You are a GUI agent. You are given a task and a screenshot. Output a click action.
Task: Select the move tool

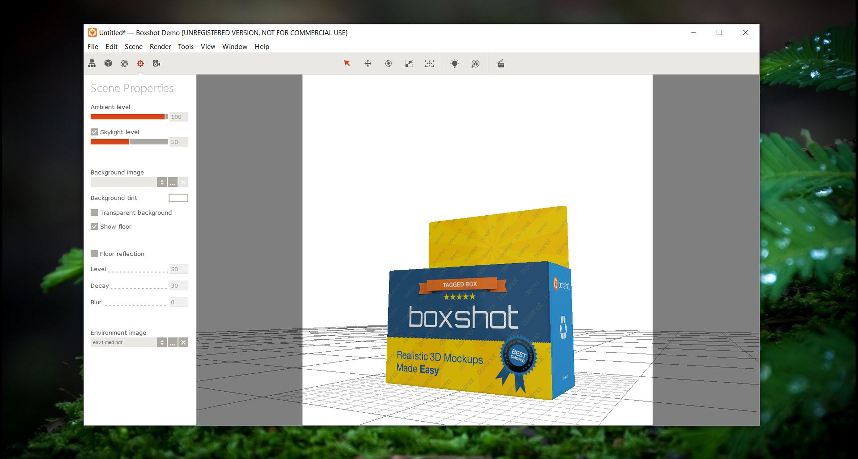point(368,63)
